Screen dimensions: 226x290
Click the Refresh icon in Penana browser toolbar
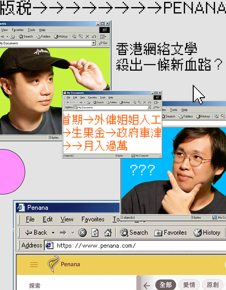coord(95,233)
